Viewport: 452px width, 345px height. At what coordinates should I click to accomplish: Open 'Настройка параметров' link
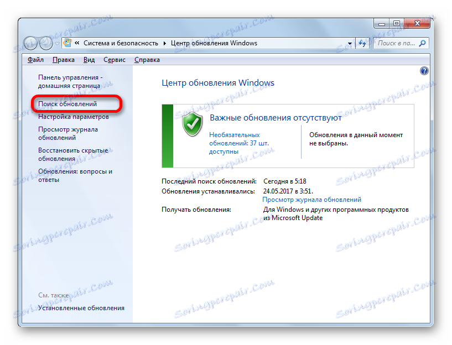(74, 117)
